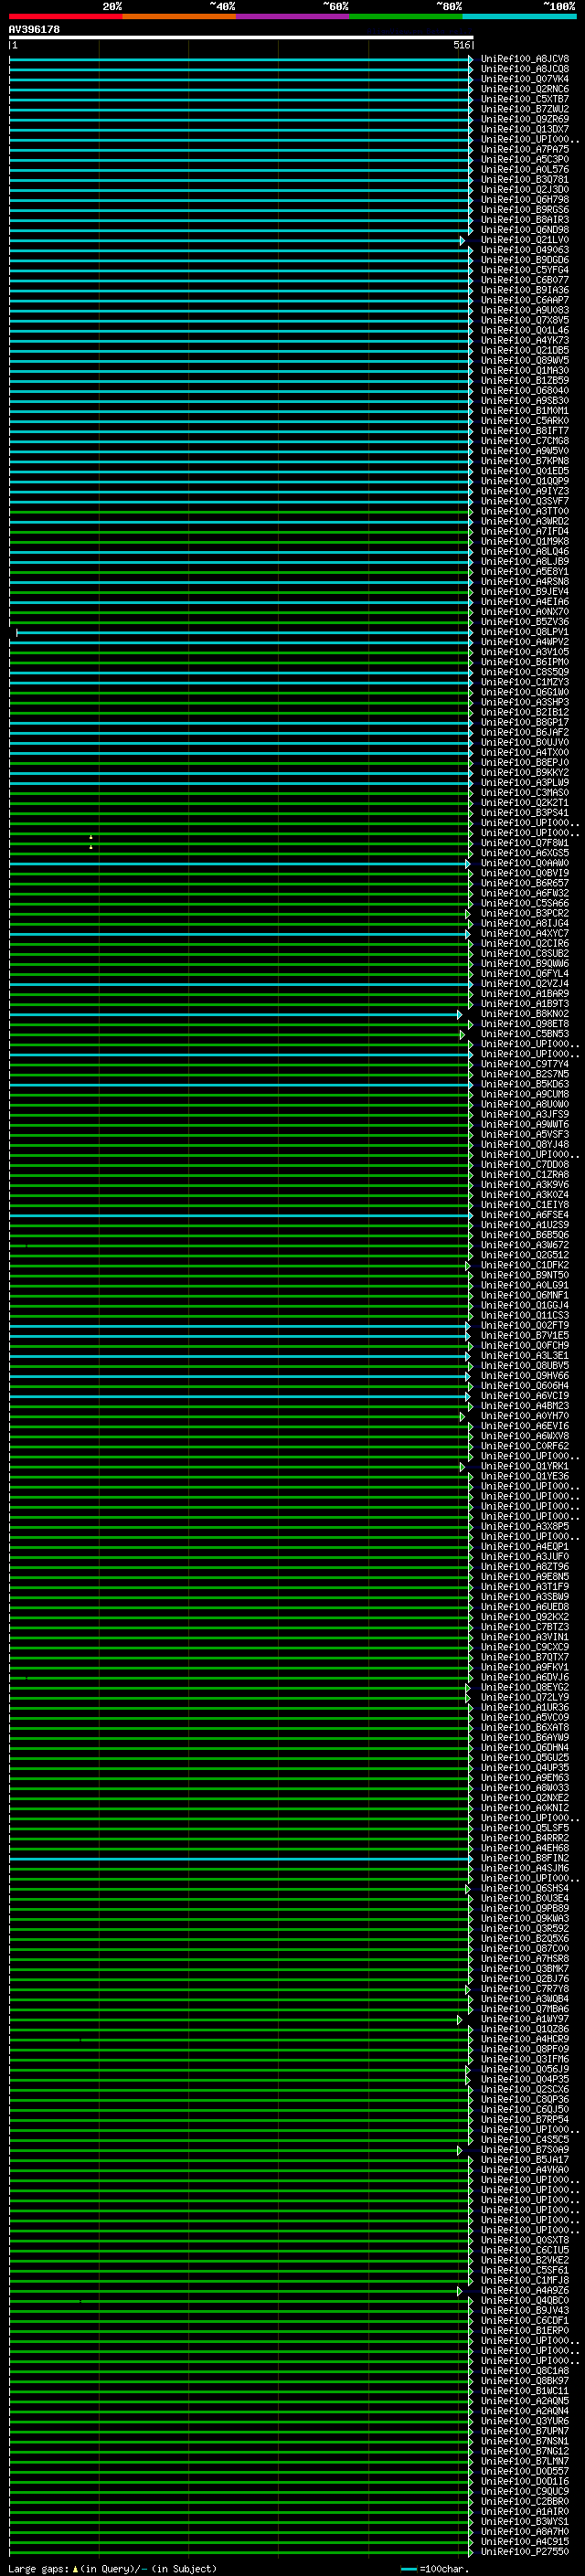
Task: Select label UniRef100_A7IFD4
Action: coord(525,531)
